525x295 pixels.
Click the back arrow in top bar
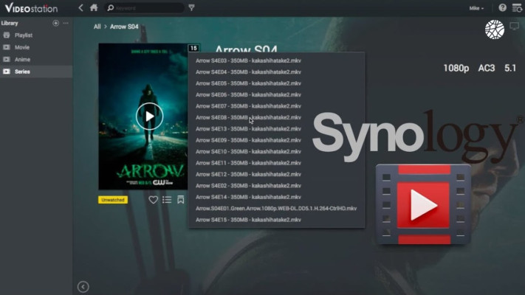(x=80, y=7)
